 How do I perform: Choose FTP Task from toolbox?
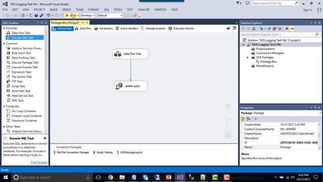[x=17, y=81]
